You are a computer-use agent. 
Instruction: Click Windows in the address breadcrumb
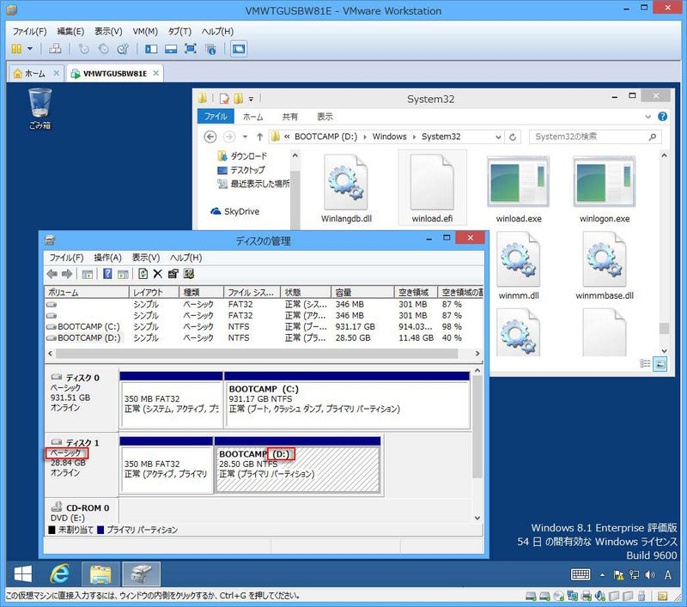click(x=390, y=137)
